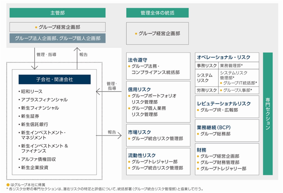Click the アルファ債権回収 entry
283x193 pixels.
pyautogui.click(x=39, y=159)
